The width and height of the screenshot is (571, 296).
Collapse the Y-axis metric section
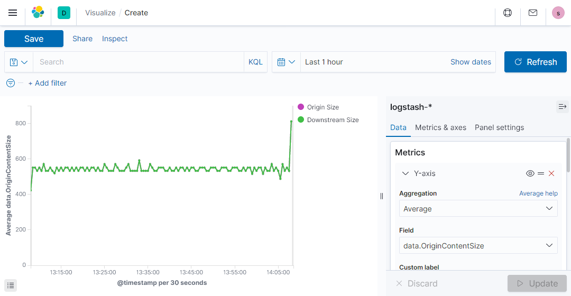[x=406, y=173]
